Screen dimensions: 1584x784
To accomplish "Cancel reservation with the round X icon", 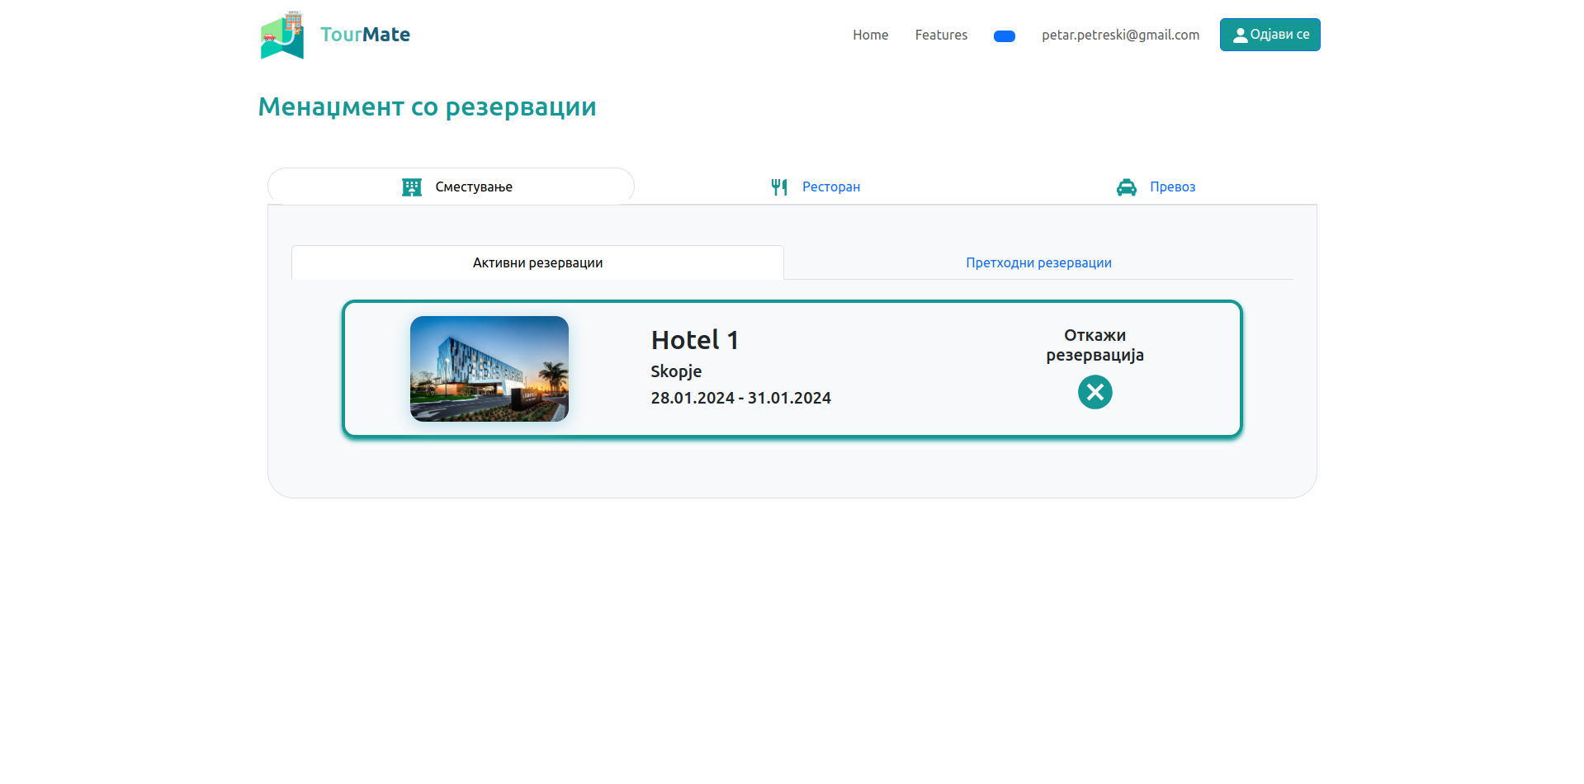I will [1095, 392].
